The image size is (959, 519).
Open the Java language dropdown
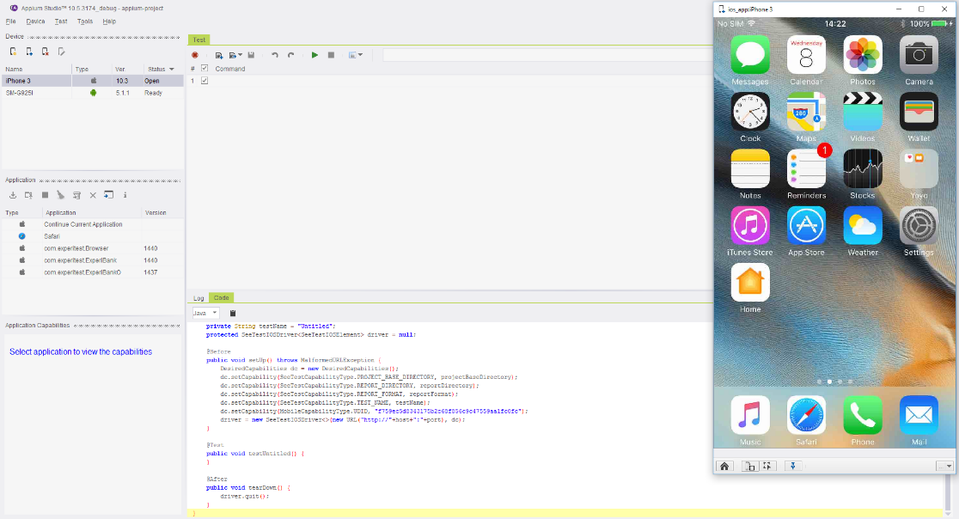pos(205,313)
